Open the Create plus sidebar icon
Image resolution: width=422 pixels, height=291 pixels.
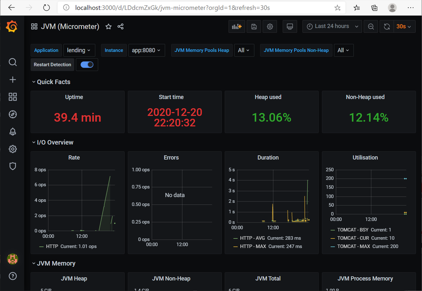click(13, 80)
